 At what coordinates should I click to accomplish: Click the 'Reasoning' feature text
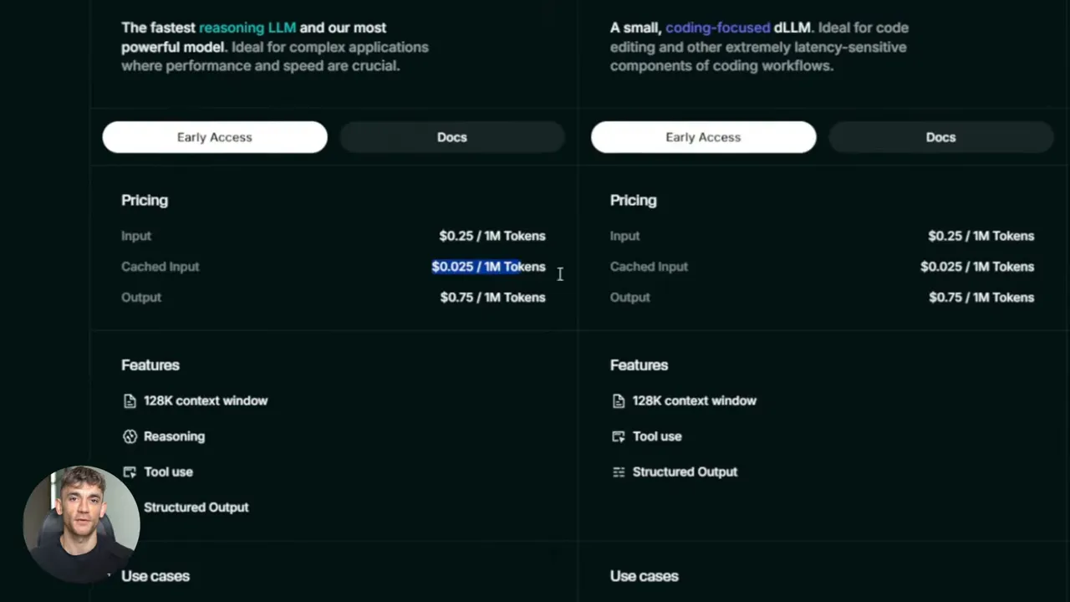tap(174, 436)
